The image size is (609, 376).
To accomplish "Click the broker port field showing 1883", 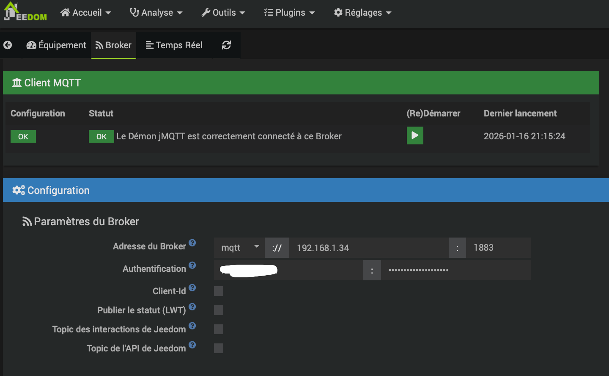I will [497, 248].
